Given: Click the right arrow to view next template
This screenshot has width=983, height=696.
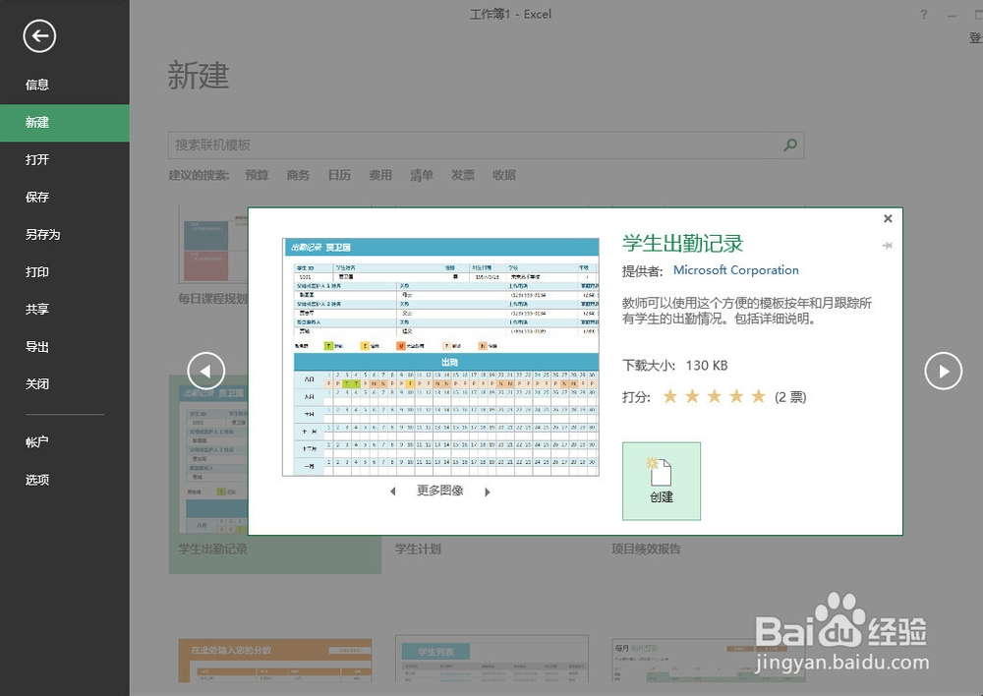Looking at the screenshot, I should [x=943, y=371].
